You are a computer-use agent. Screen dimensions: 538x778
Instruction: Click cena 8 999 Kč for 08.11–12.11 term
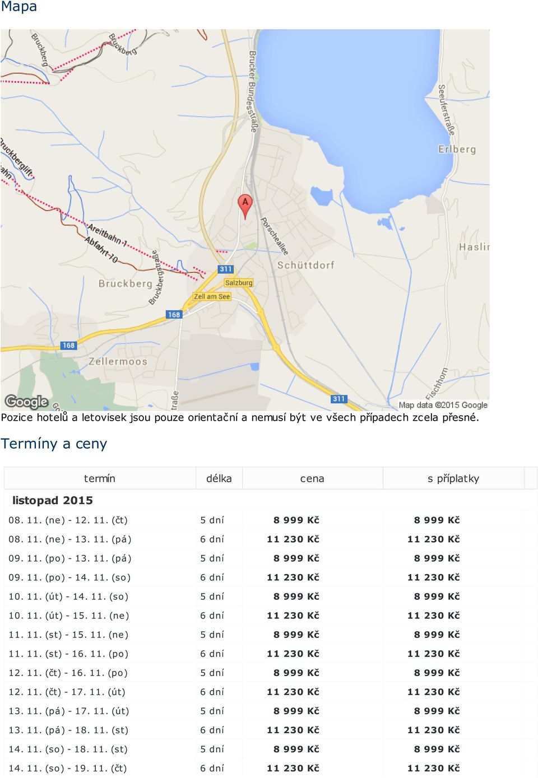coord(296,520)
